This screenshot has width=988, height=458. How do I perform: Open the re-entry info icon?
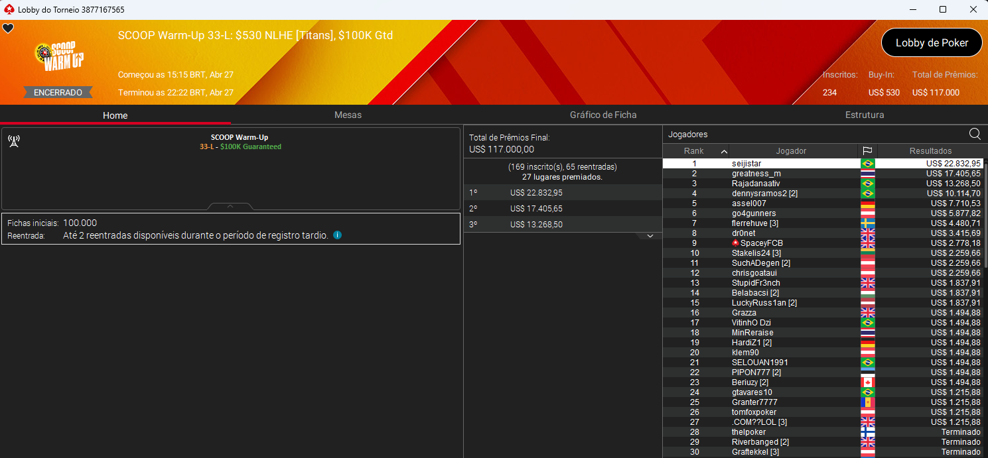(337, 235)
